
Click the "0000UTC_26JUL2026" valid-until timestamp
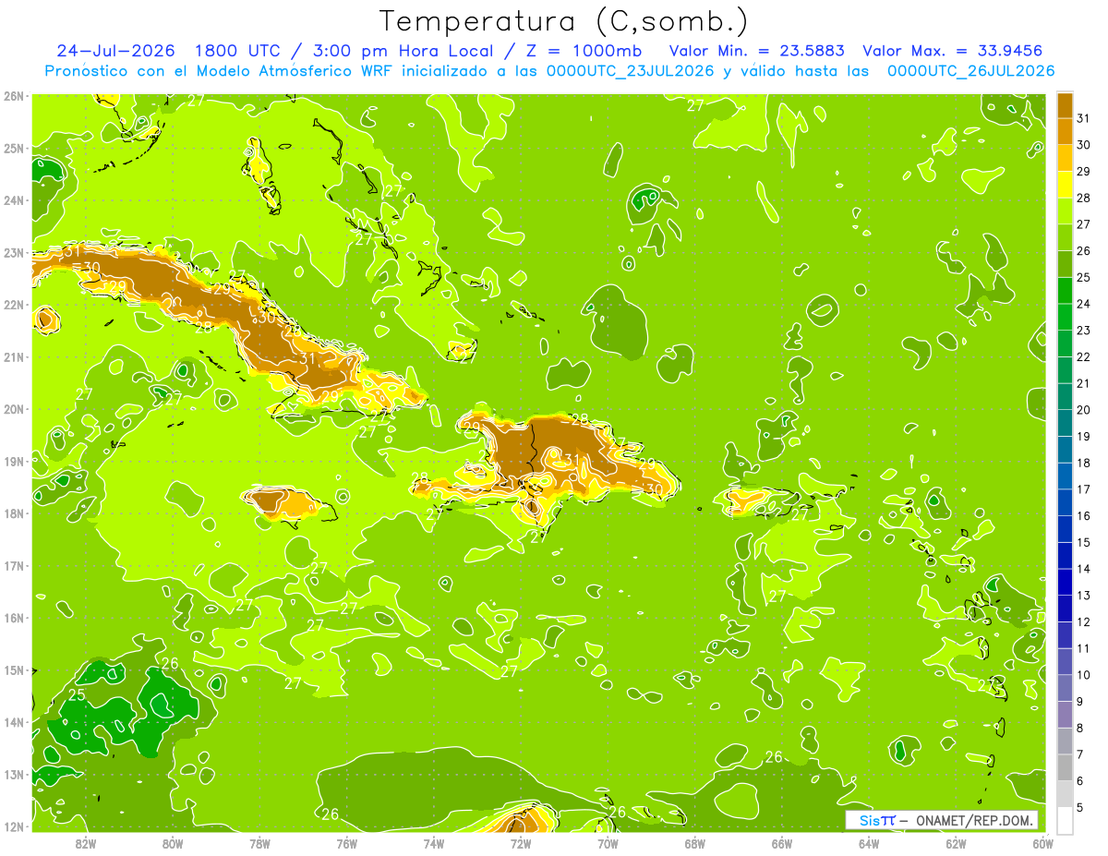970,71
